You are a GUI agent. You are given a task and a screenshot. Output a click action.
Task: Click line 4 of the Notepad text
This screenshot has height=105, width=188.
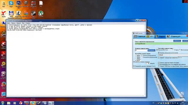click(x=33, y=29)
